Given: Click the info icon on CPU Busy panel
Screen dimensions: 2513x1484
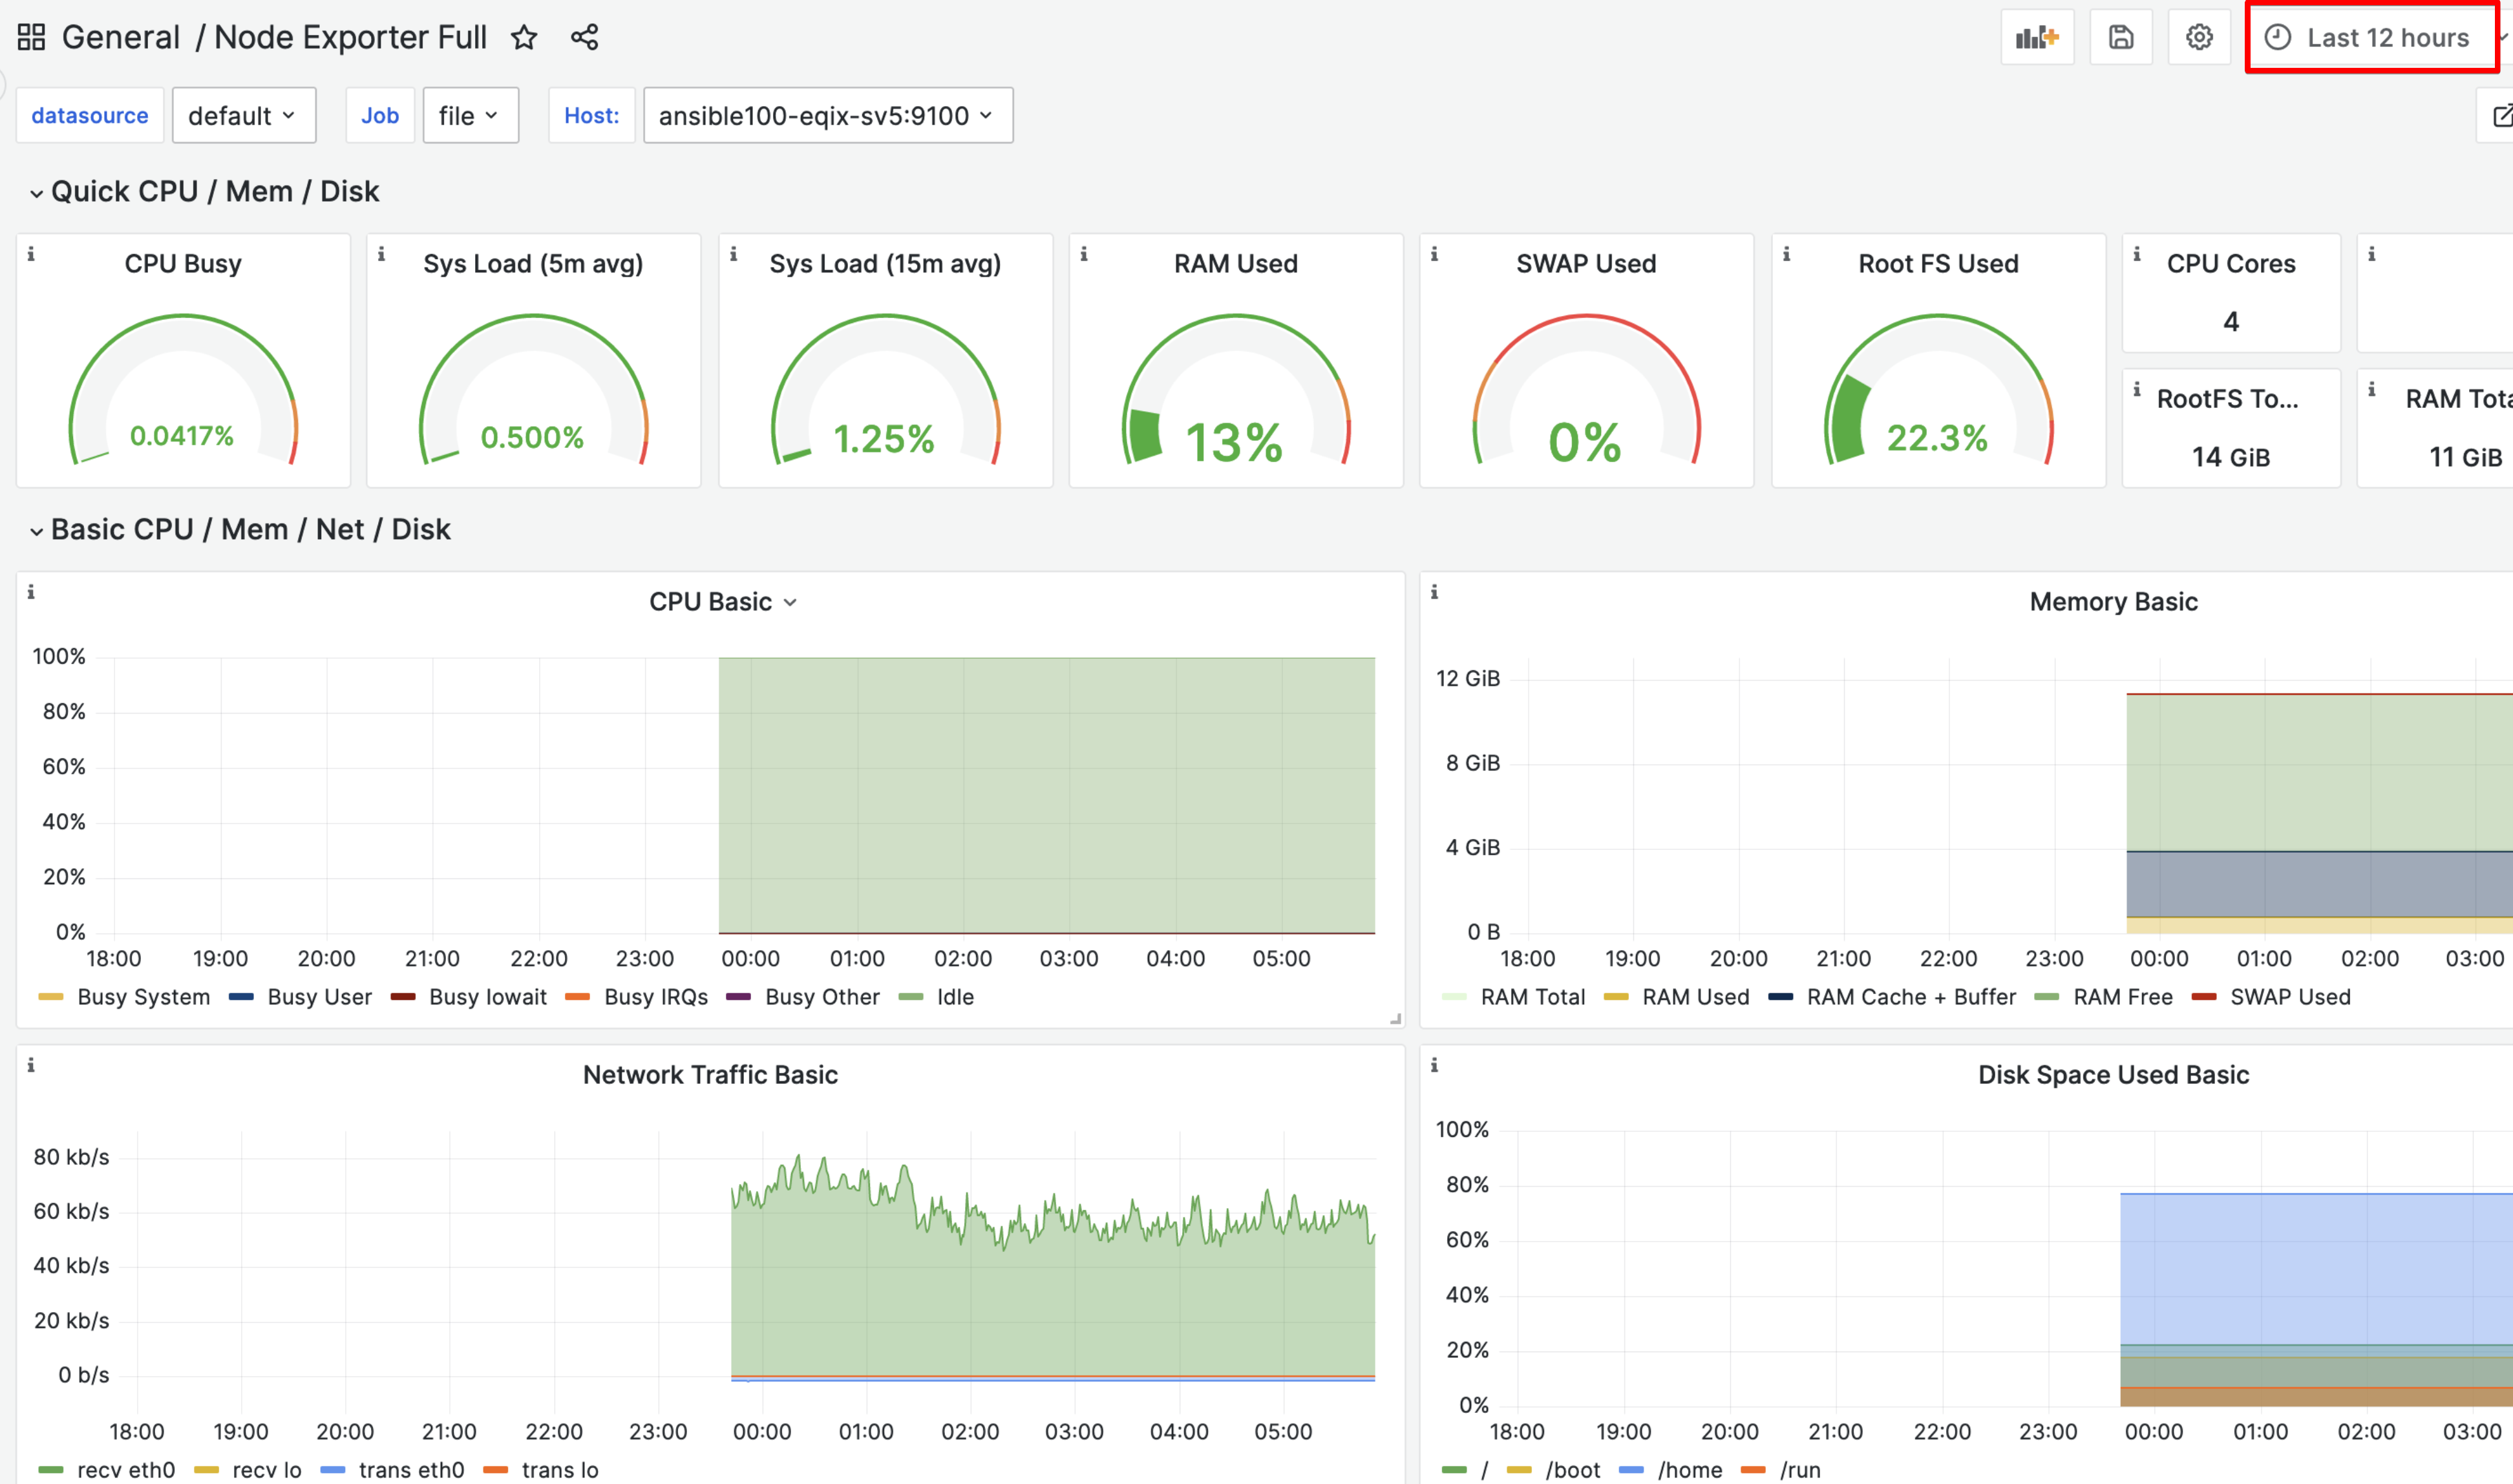Looking at the screenshot, I should (32, 255).
